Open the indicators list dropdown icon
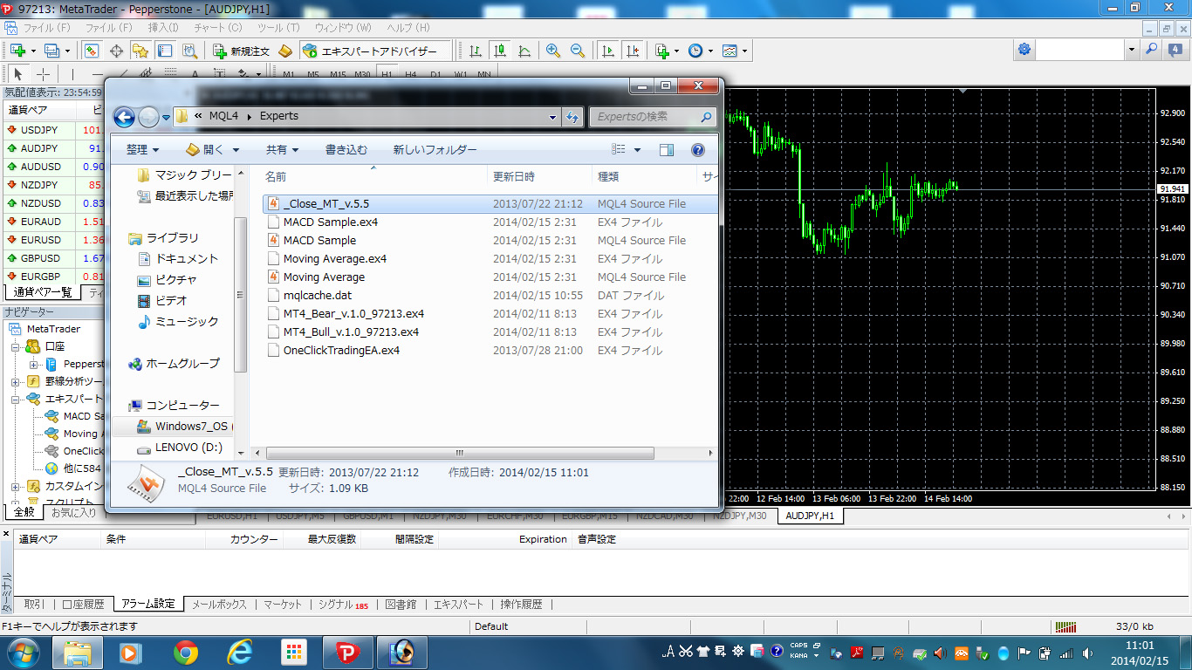The width and height of the screenshot is (1192, 670). click(666, 51)
